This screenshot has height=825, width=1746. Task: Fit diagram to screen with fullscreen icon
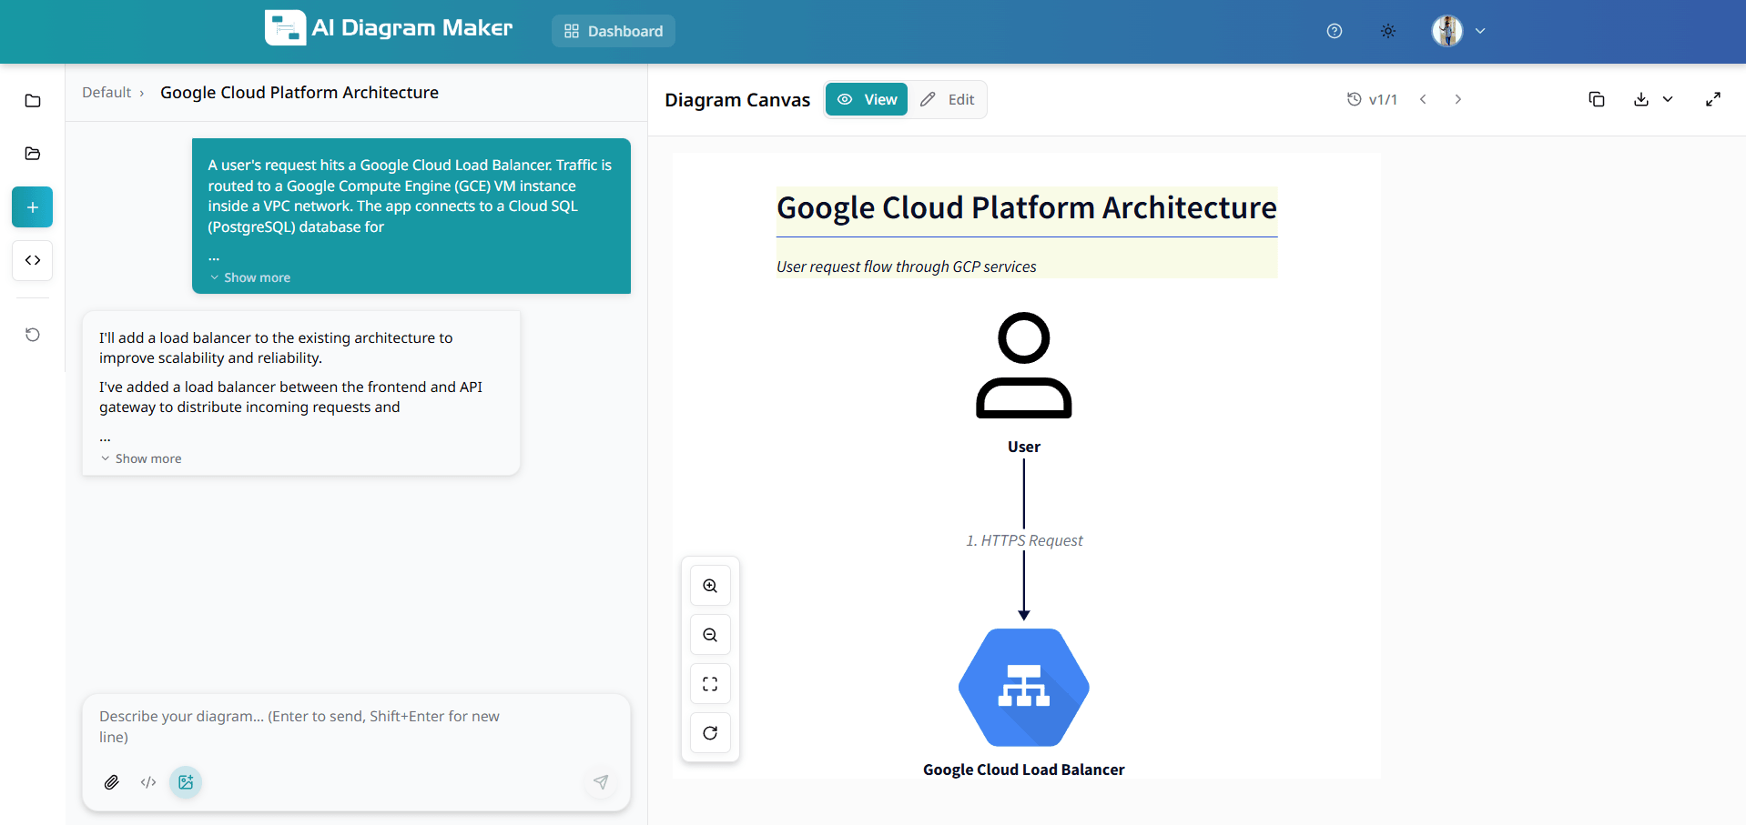point(710,684)
